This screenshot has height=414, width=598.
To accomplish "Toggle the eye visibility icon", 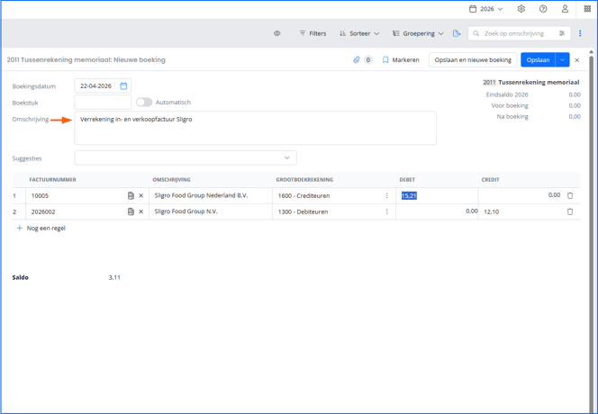I will click(277, 33).
